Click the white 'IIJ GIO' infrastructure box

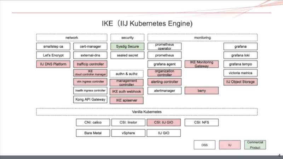click(x=164, y=133)
